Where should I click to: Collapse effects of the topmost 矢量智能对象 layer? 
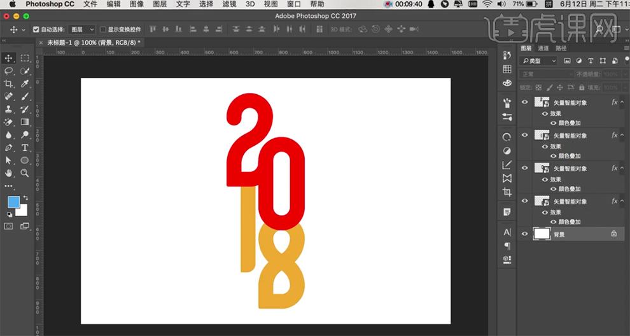coord(622,102)
